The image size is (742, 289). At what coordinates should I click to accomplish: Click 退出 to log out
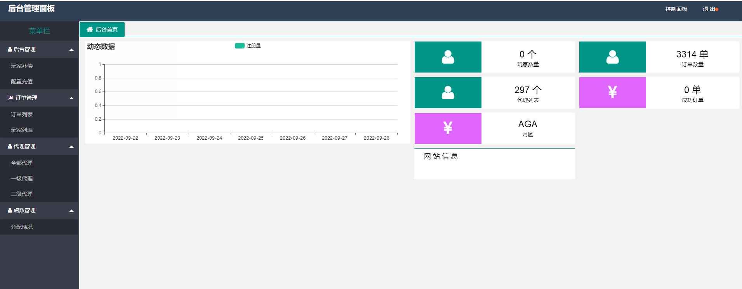pyautogui.click(x=709, y=9)
